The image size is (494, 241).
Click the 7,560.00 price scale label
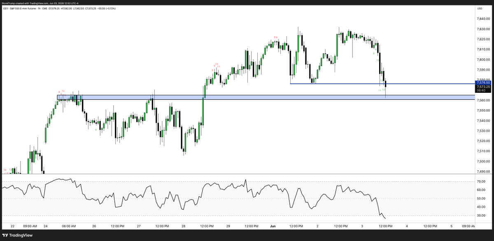[x=483, y=100]
